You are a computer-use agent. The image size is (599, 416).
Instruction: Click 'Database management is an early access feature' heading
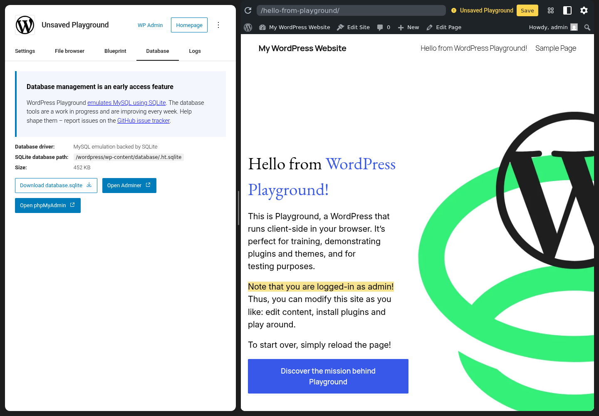100,87
